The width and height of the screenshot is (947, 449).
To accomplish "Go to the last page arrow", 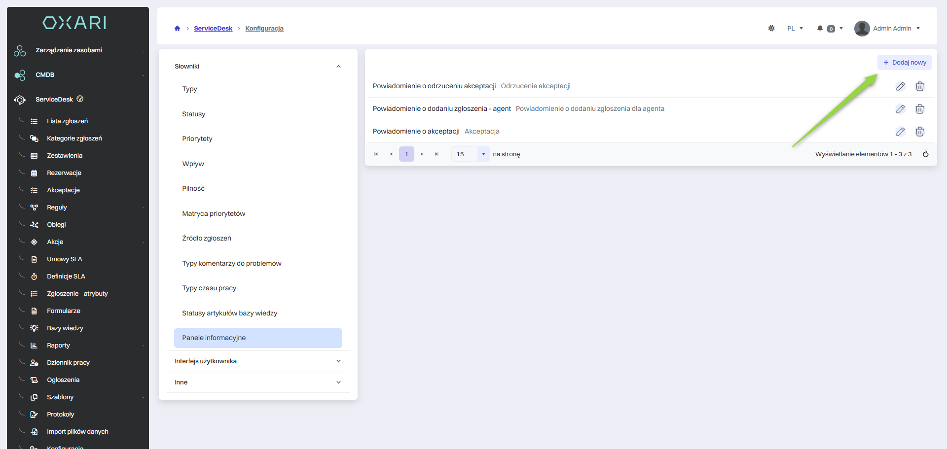I will [437, 154].
